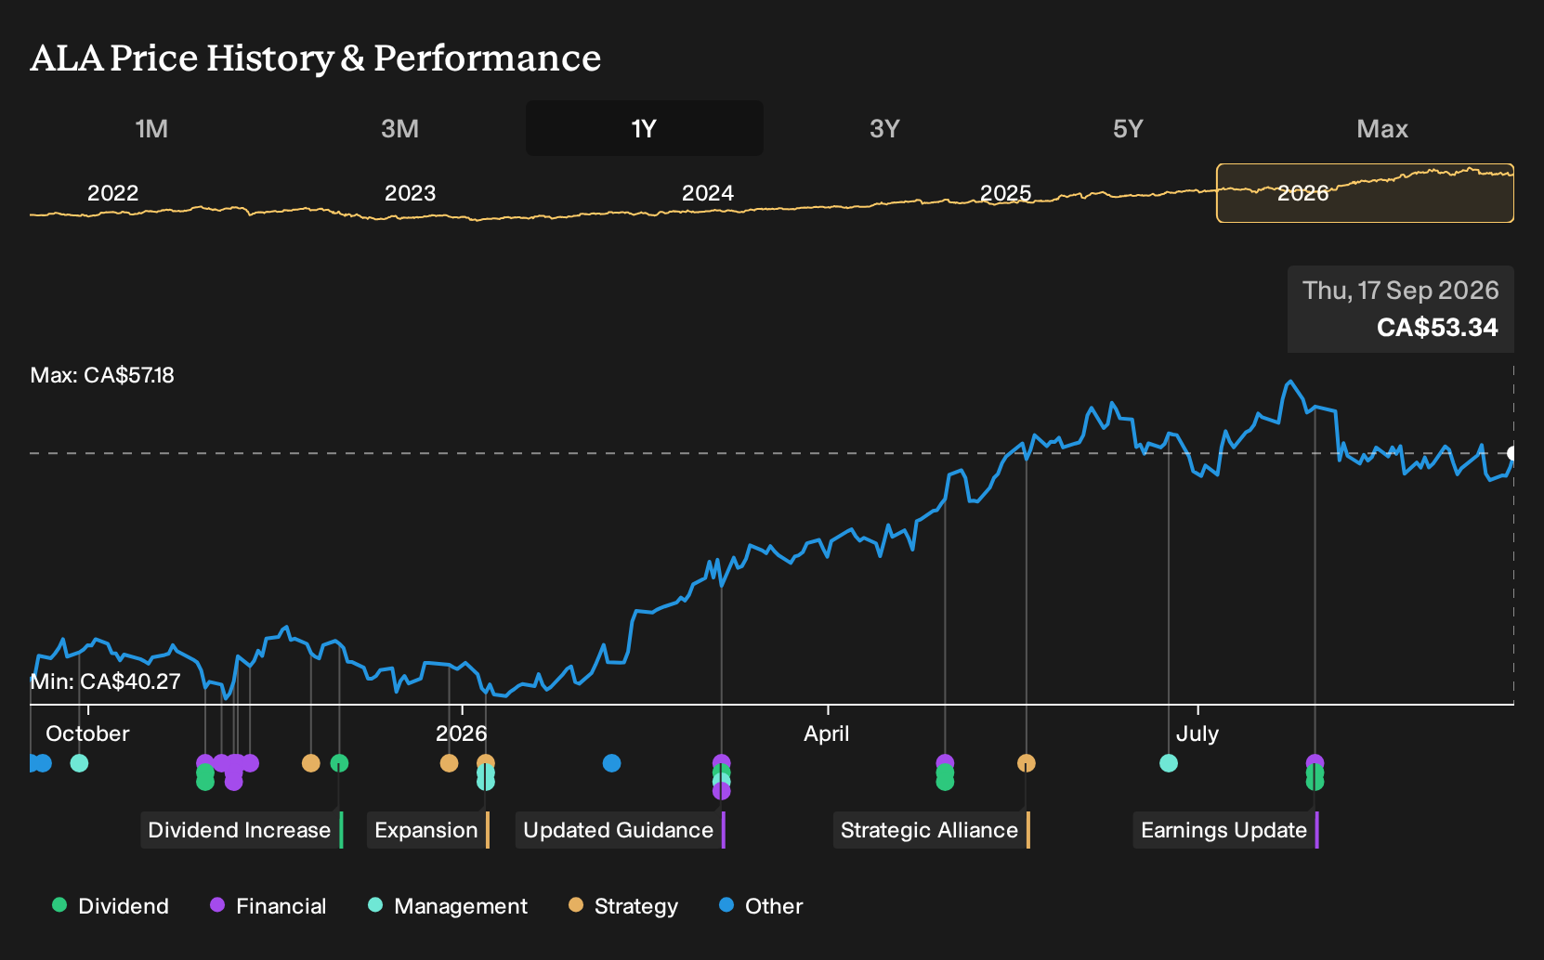Open the Dividend Increase event label

tap(242, 830)
